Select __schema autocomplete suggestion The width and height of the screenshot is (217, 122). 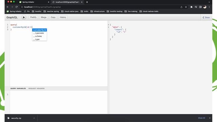point(40,36)
